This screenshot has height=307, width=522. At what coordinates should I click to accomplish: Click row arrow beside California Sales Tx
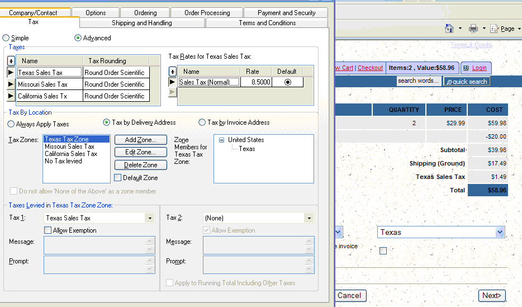coord(11,96)
